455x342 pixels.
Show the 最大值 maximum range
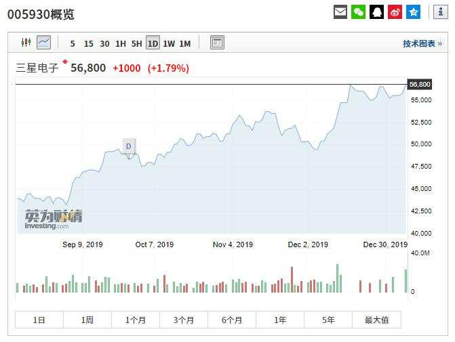point(376,320)
